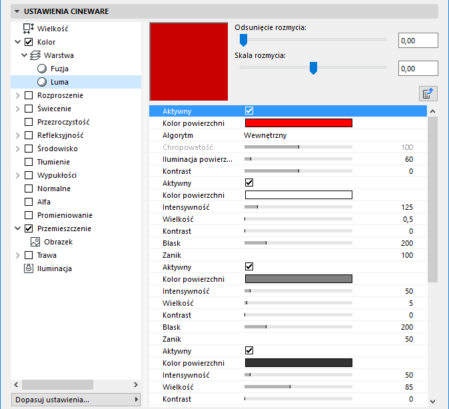
Task: Click the parameter list scroll up arrow
Action: tap(432, 111)
